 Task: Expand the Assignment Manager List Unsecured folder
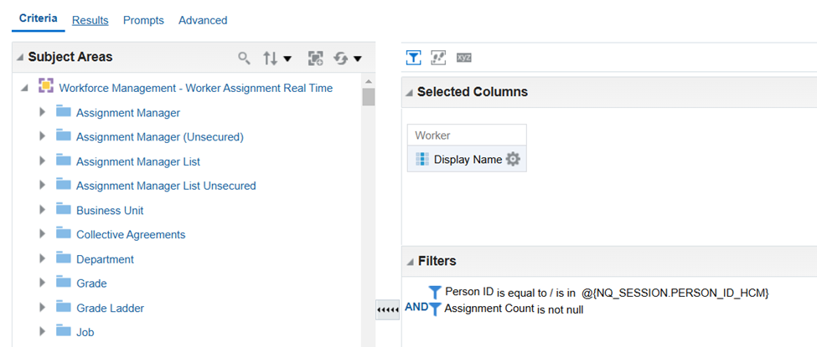pyautogui.click(x=42, y=185)
